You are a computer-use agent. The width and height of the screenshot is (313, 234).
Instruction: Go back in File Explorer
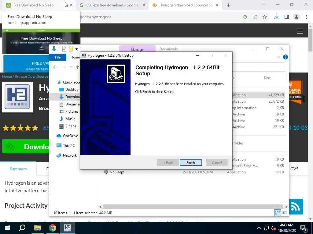[55, 67]
